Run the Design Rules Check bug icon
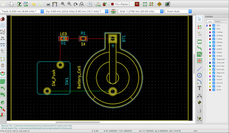This screenshot has height=133, width=229. tap(104, 4)
